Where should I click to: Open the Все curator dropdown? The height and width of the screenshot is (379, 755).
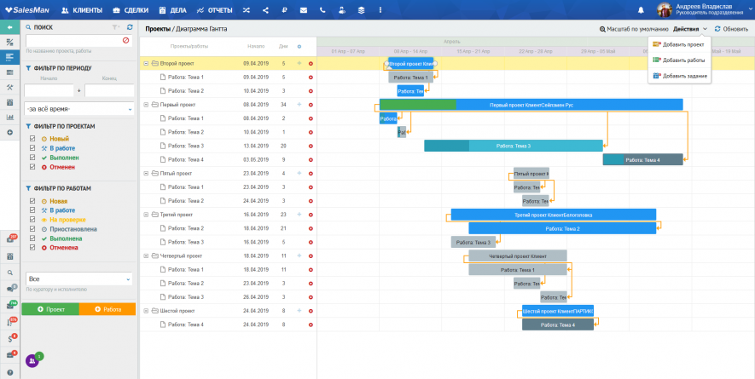78,279
